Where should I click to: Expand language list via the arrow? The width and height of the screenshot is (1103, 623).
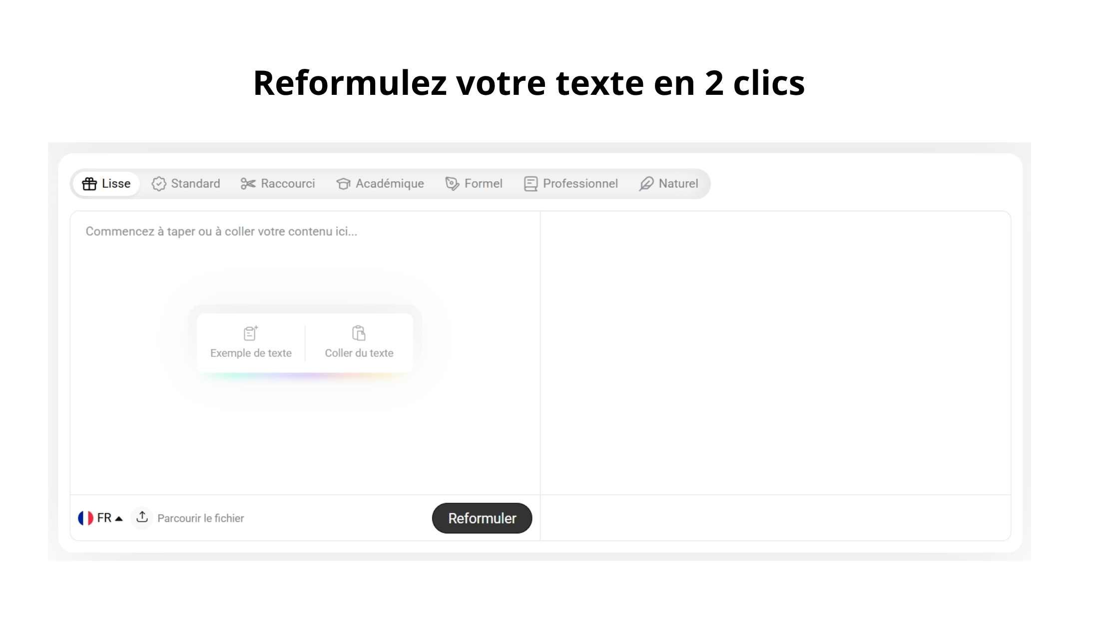click(x=119, y=519)
